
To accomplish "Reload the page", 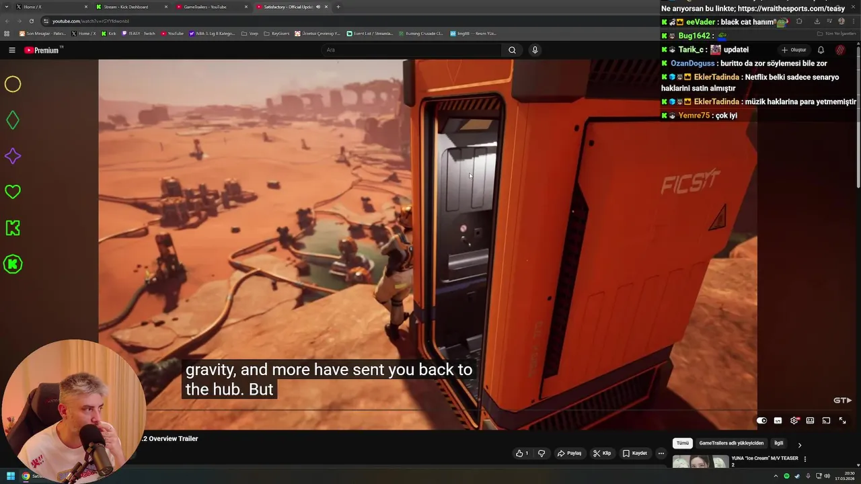I will tap(31, 21).
